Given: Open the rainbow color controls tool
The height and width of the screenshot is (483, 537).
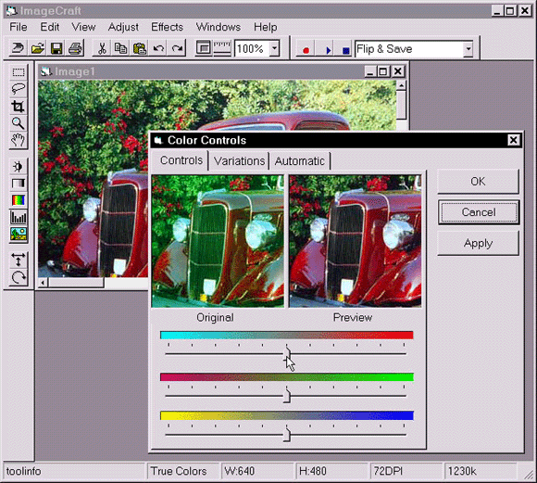Looking at the screenshot, I should click(19, 200).
